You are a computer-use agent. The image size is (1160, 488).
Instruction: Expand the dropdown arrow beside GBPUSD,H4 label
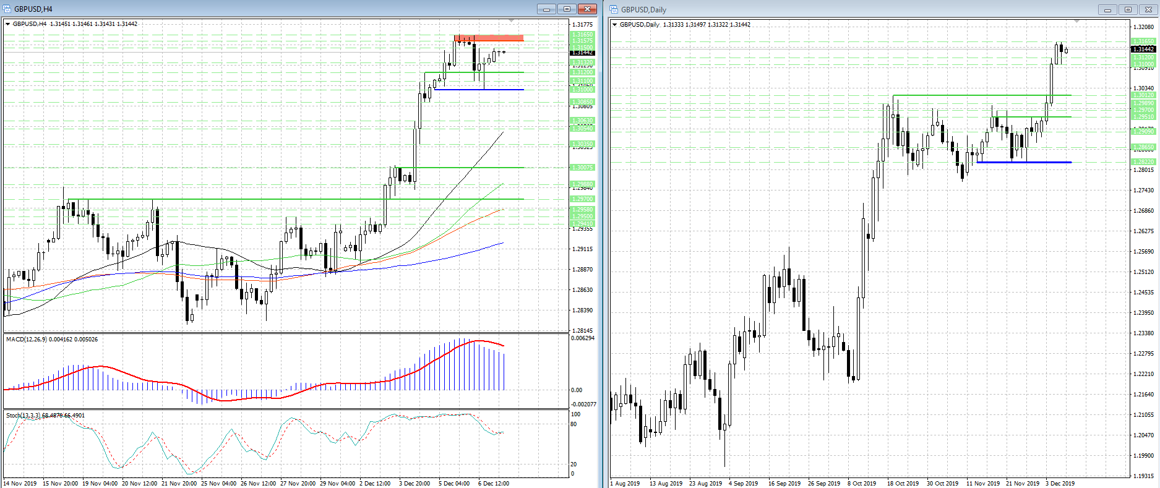click(8, 24)
